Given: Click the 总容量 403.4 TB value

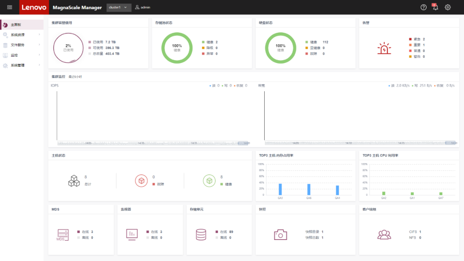Looking at the screenshot, I should (113, 54).
